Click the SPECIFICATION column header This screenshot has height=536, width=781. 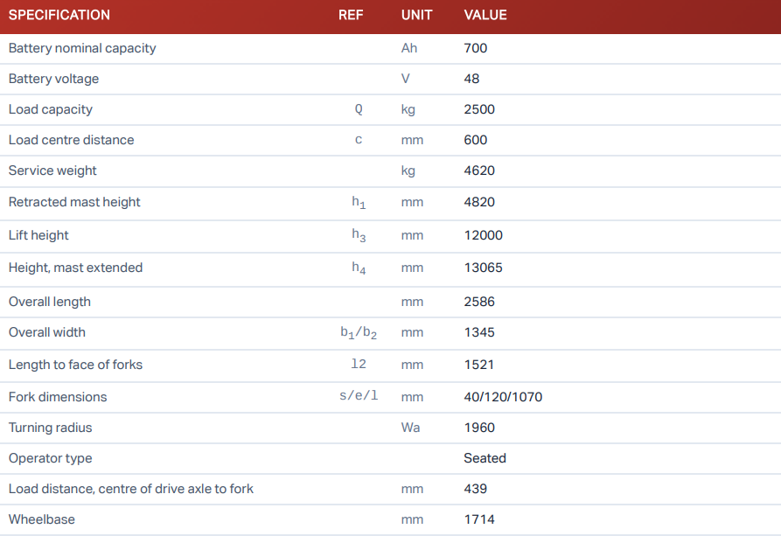pyautogui.click(x=59, y=15)
